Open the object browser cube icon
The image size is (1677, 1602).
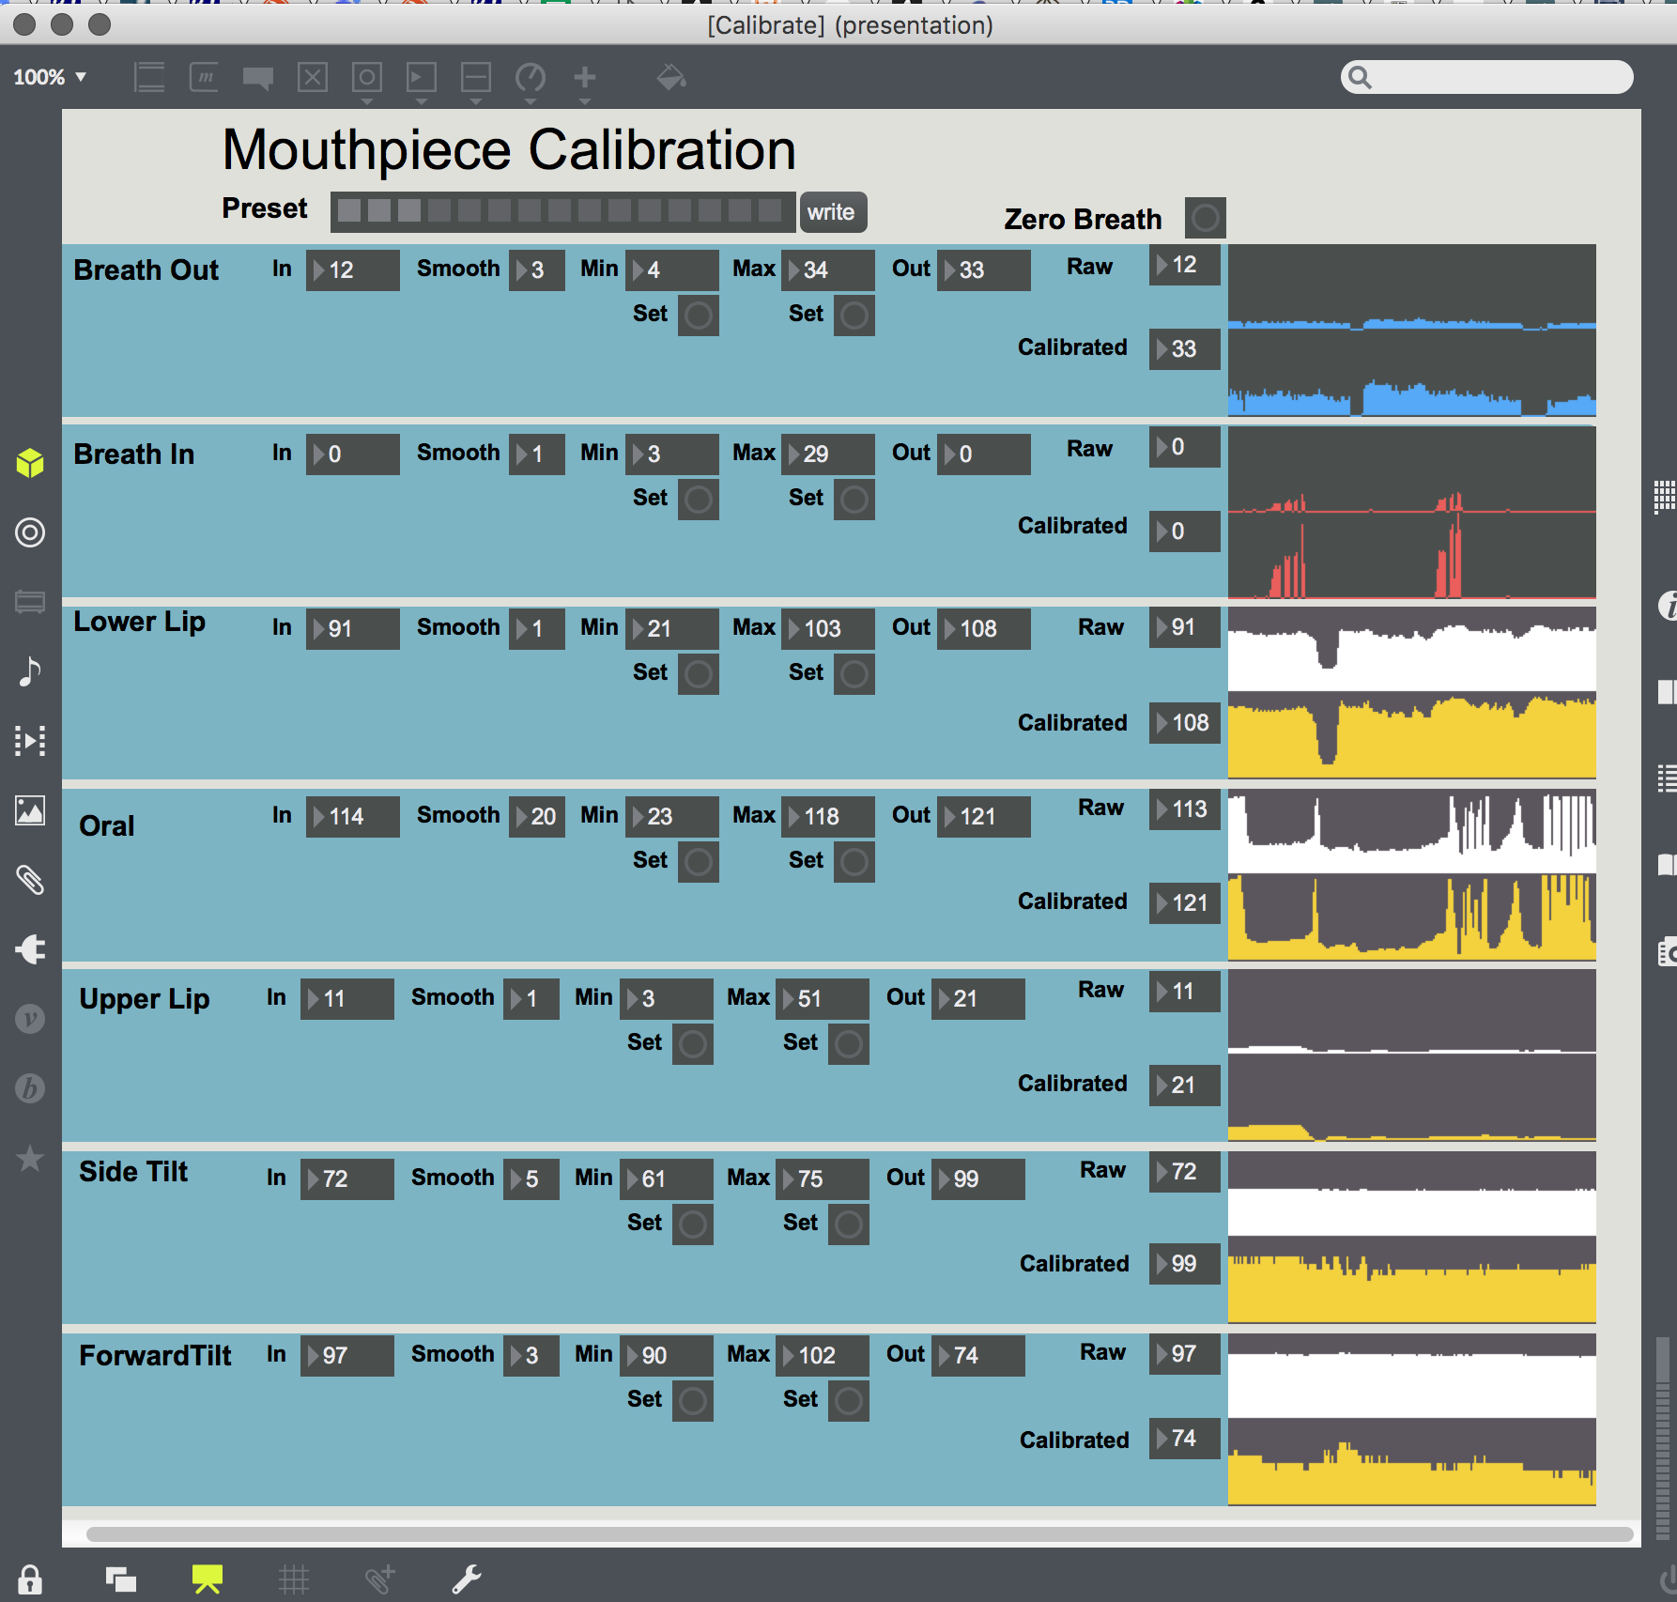coord(30,463)
